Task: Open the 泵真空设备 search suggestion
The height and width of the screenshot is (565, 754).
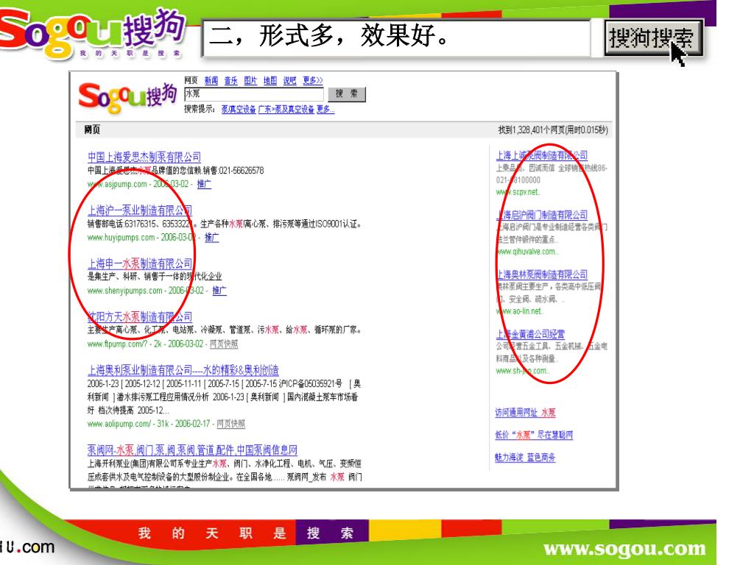Action: click(239, 109)
